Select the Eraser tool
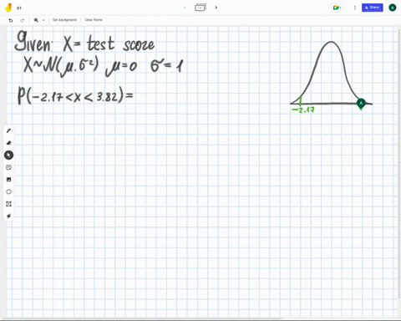The image size is (401, 321). pos(8,143)
